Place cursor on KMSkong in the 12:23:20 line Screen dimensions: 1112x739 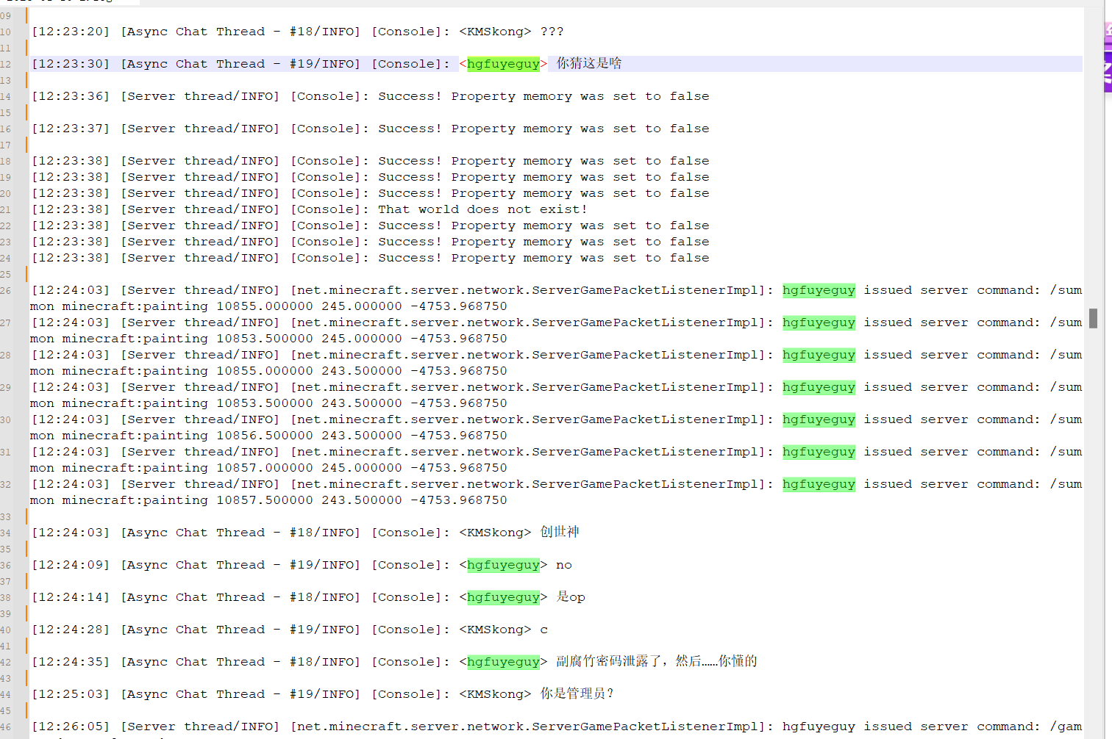(x=495, y=32)
